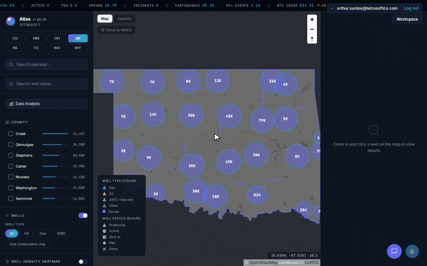The width and height of the screenshot is (427, 266).
Task: Check the Nowata county checkbox
Action: point(11,177)
